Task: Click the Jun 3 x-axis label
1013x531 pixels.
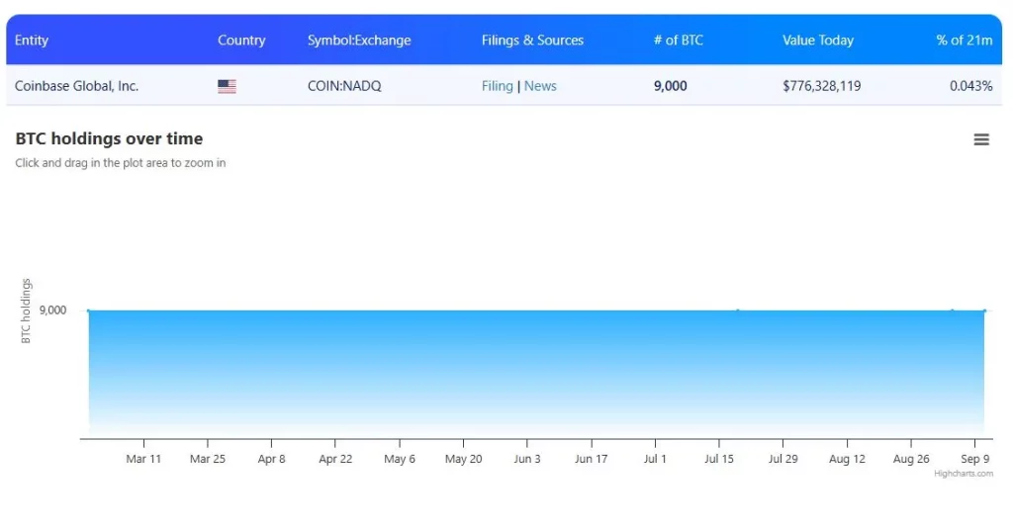Action: (x=527, y=459)
